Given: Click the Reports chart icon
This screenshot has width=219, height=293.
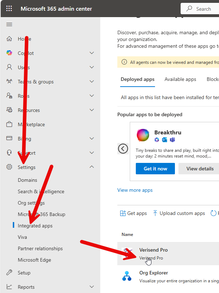Looking at the screenshot, I should click(9, 287).
